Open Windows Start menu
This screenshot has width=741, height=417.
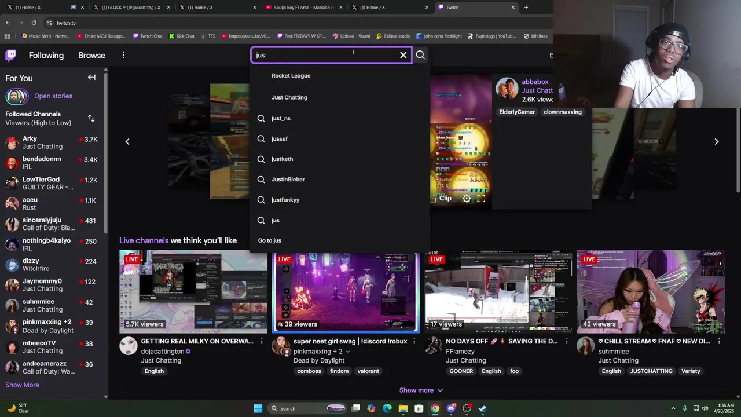258,408
